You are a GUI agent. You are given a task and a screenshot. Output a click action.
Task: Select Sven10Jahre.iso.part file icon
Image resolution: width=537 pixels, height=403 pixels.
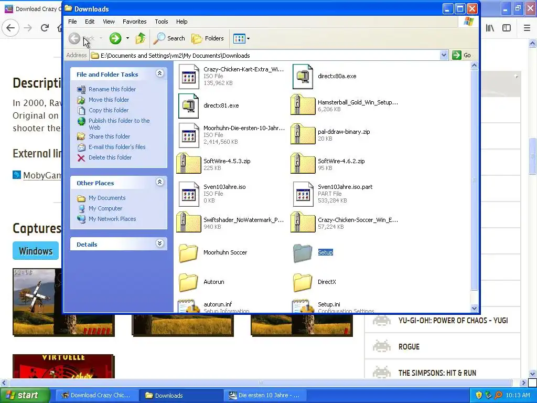[303, 194]
